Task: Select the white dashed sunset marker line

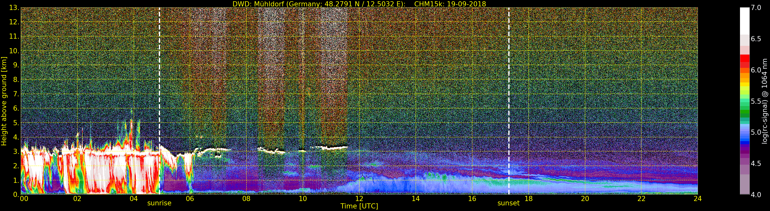Action: (509, 101)
